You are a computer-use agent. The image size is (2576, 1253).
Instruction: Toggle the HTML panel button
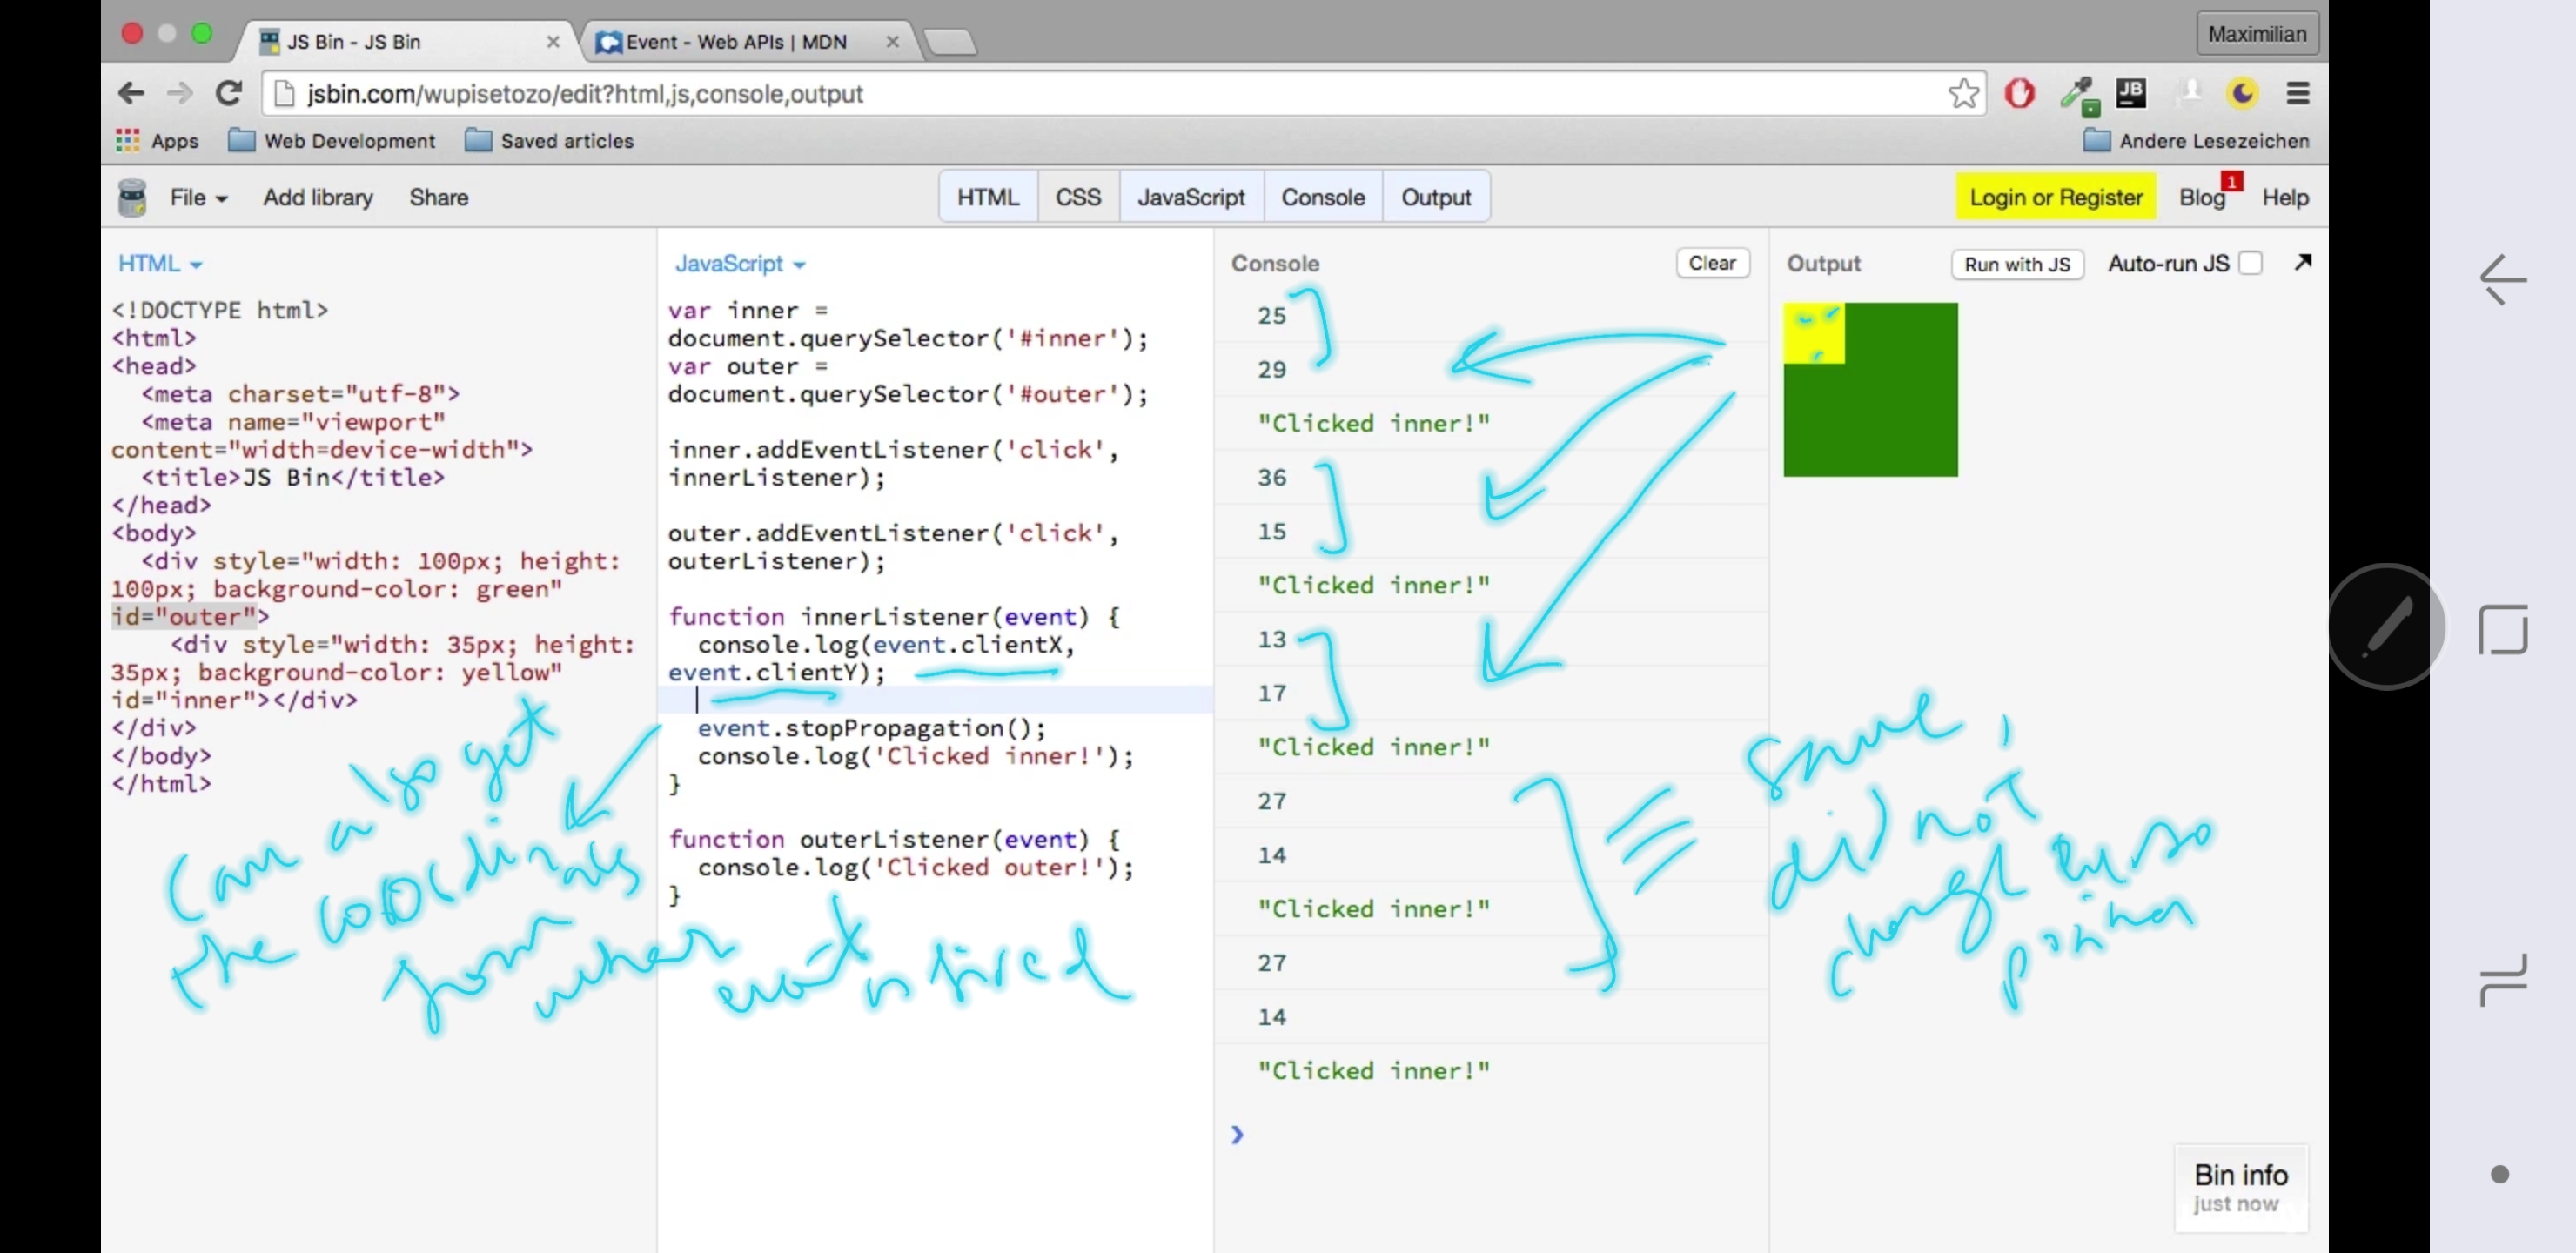coord(987,197)
